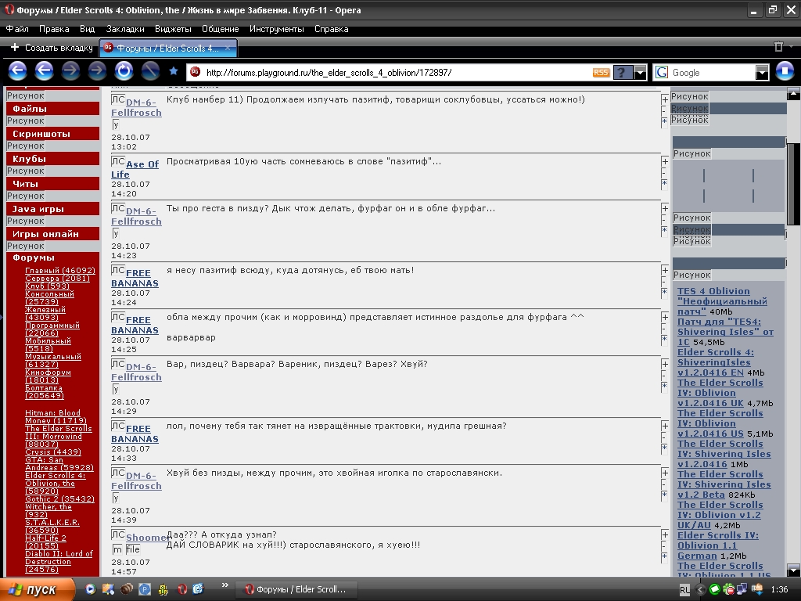Image resolution: width=801 pixels, height=601 pixels.
Task: Open the Игры онлайн section in sidebar
Action: point(52,233)
